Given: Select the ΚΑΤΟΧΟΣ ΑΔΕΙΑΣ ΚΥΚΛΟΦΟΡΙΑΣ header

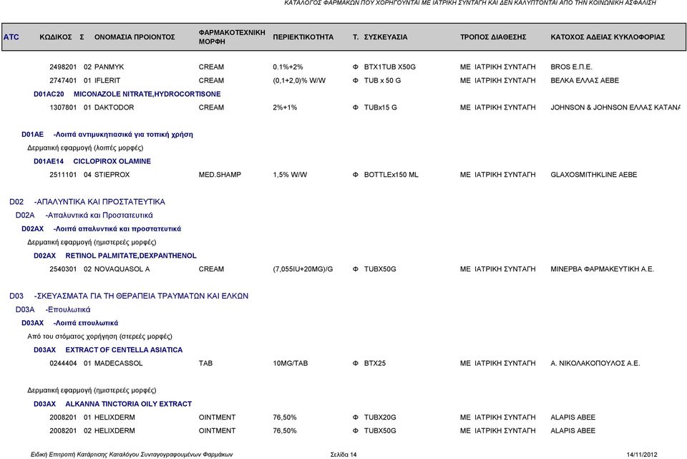Looking at the screenshot, I should [608, 37].
